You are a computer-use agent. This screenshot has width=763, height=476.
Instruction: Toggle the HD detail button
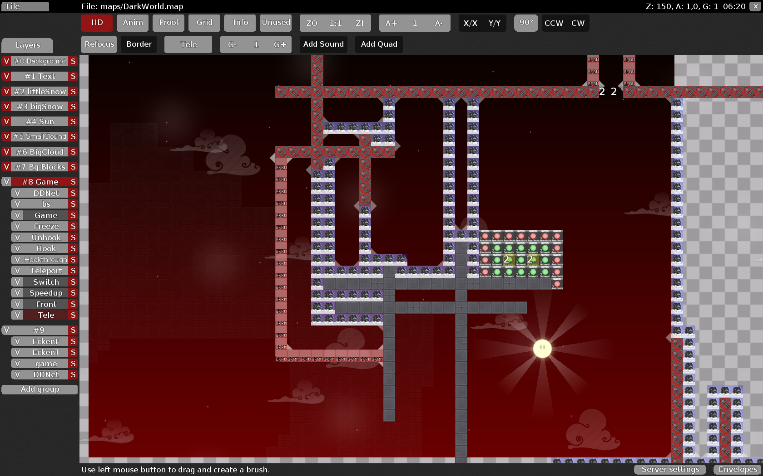click(97, 23)
